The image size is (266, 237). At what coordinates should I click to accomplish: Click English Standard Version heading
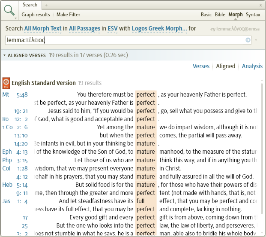point(44,83)
